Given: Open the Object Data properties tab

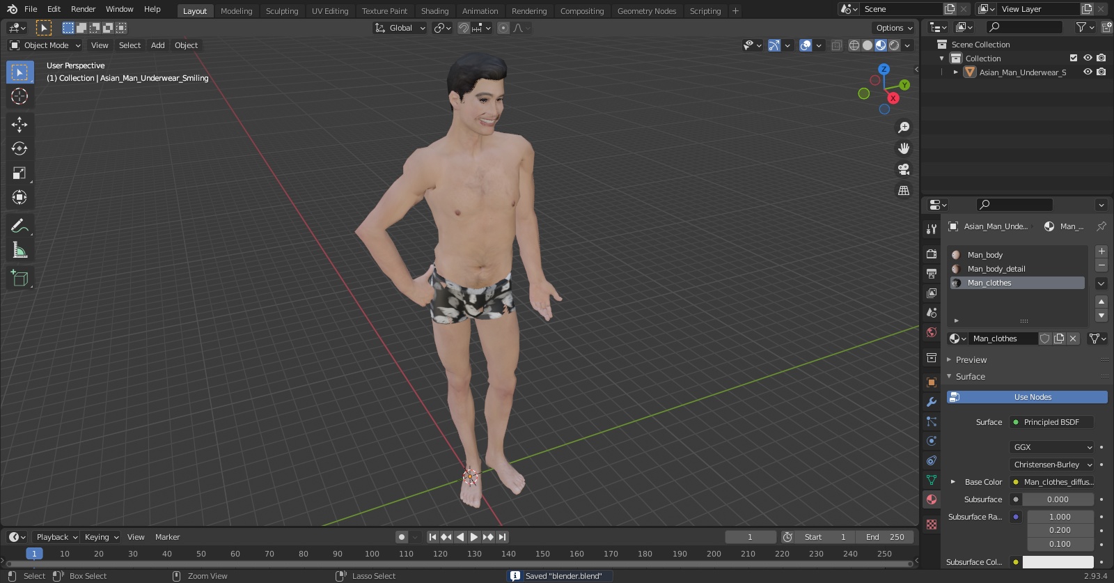Looking at the screenshot, I should pos(932,480).
